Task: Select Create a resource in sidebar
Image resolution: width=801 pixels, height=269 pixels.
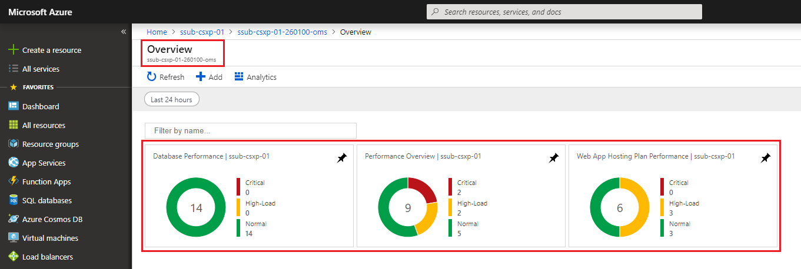Action: (52, 50)
